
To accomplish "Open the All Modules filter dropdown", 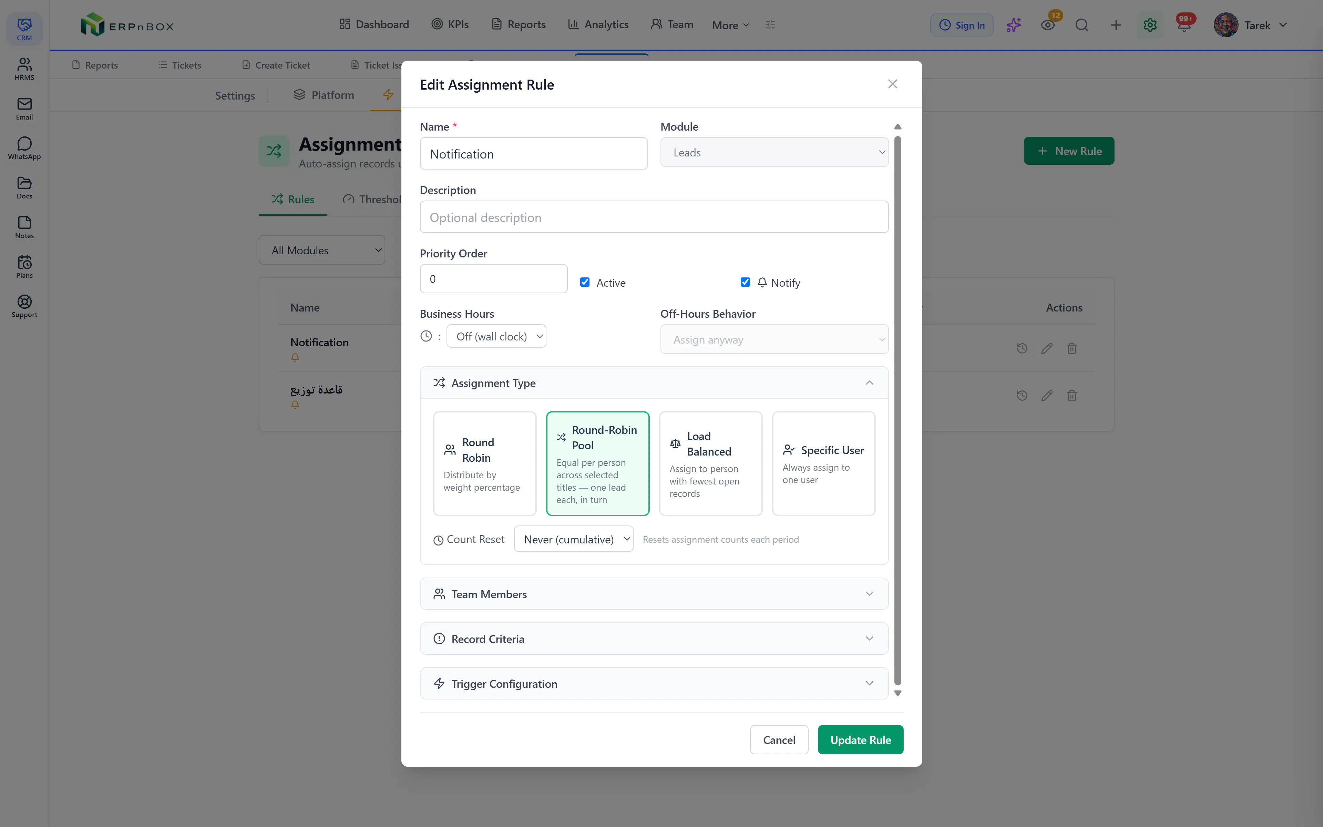I will coord(322,250).
